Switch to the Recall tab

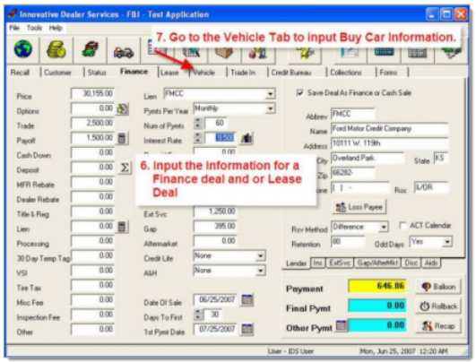[x=20, y=73]
